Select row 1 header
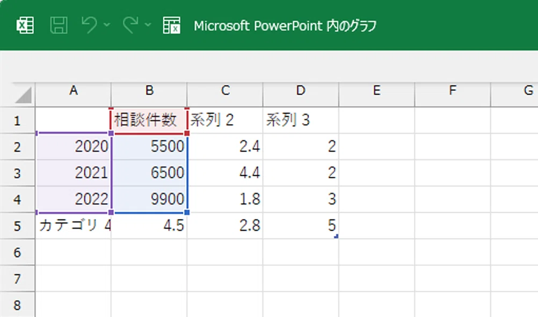Screen dimensions: 538x317 [17, 120]
